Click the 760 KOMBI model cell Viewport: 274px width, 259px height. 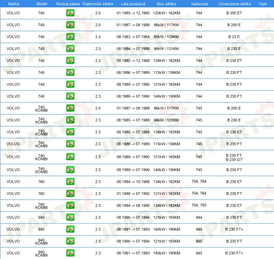pyautogui.click(x=41, y=206)
